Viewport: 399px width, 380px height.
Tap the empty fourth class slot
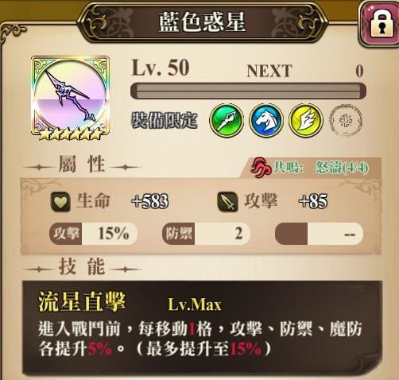(x=346, y=121)
